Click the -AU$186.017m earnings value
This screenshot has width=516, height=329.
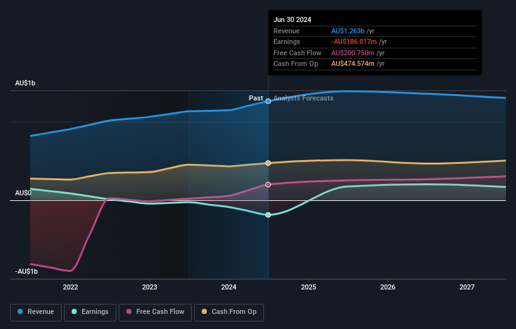pos(354,41)
